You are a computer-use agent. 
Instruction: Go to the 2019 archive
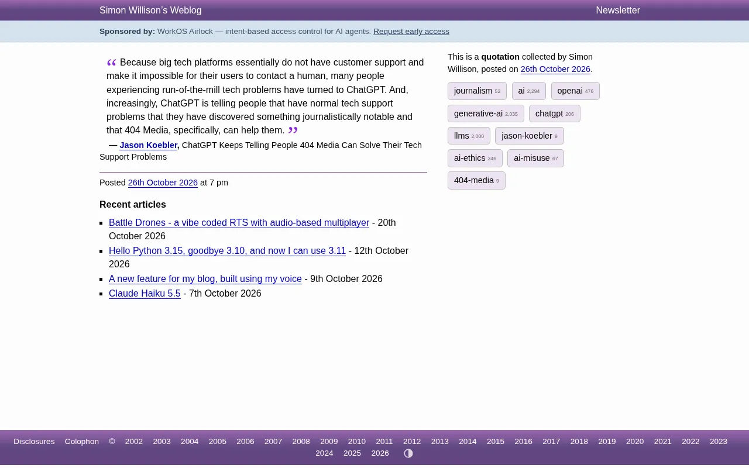607,442
